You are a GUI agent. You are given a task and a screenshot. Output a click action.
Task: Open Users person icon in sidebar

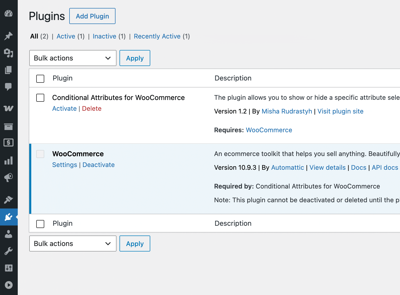[x=8, y=234]
